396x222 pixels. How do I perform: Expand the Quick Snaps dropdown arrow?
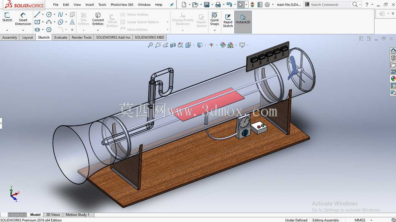[215, 30]
